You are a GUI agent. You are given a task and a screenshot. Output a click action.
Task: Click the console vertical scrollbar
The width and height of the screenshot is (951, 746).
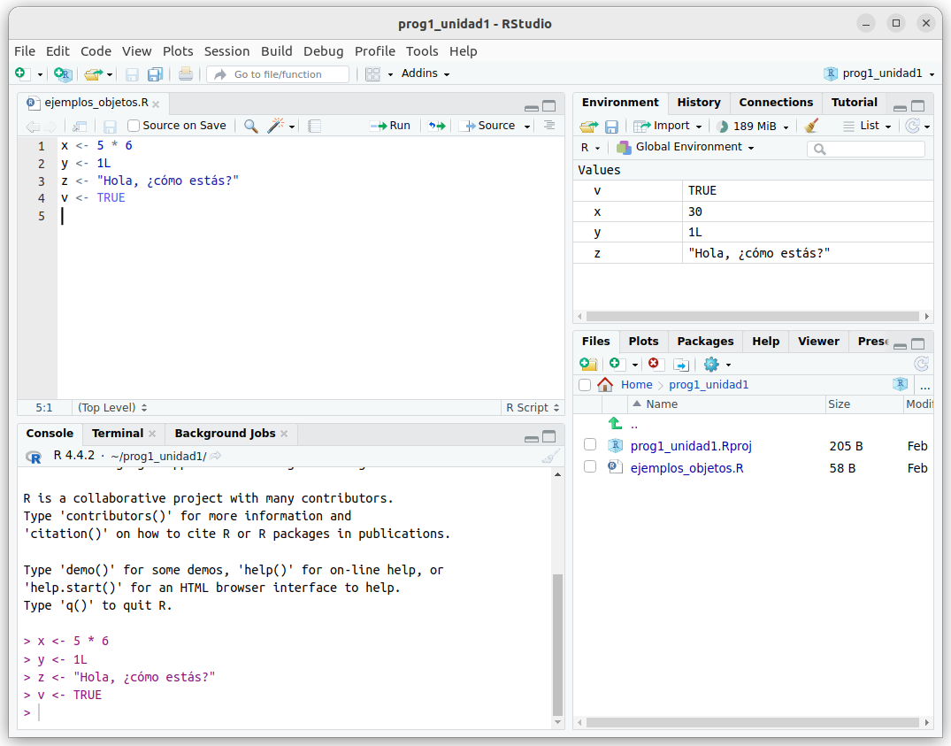557,645
